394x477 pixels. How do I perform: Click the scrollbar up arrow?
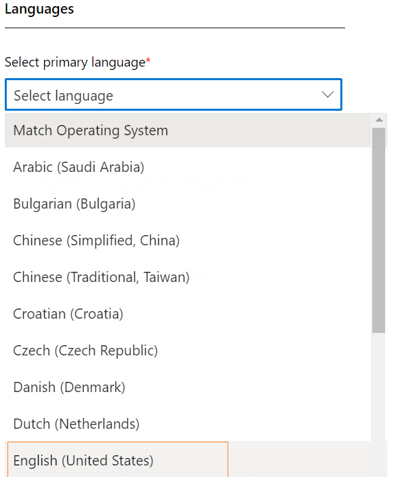pos(379,120)
